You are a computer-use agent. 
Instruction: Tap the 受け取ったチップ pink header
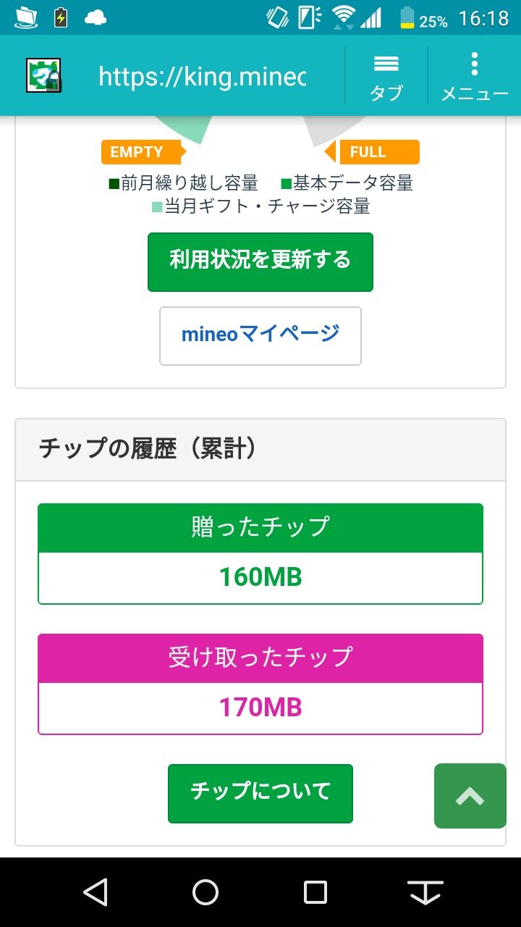(x=260, y=658)
